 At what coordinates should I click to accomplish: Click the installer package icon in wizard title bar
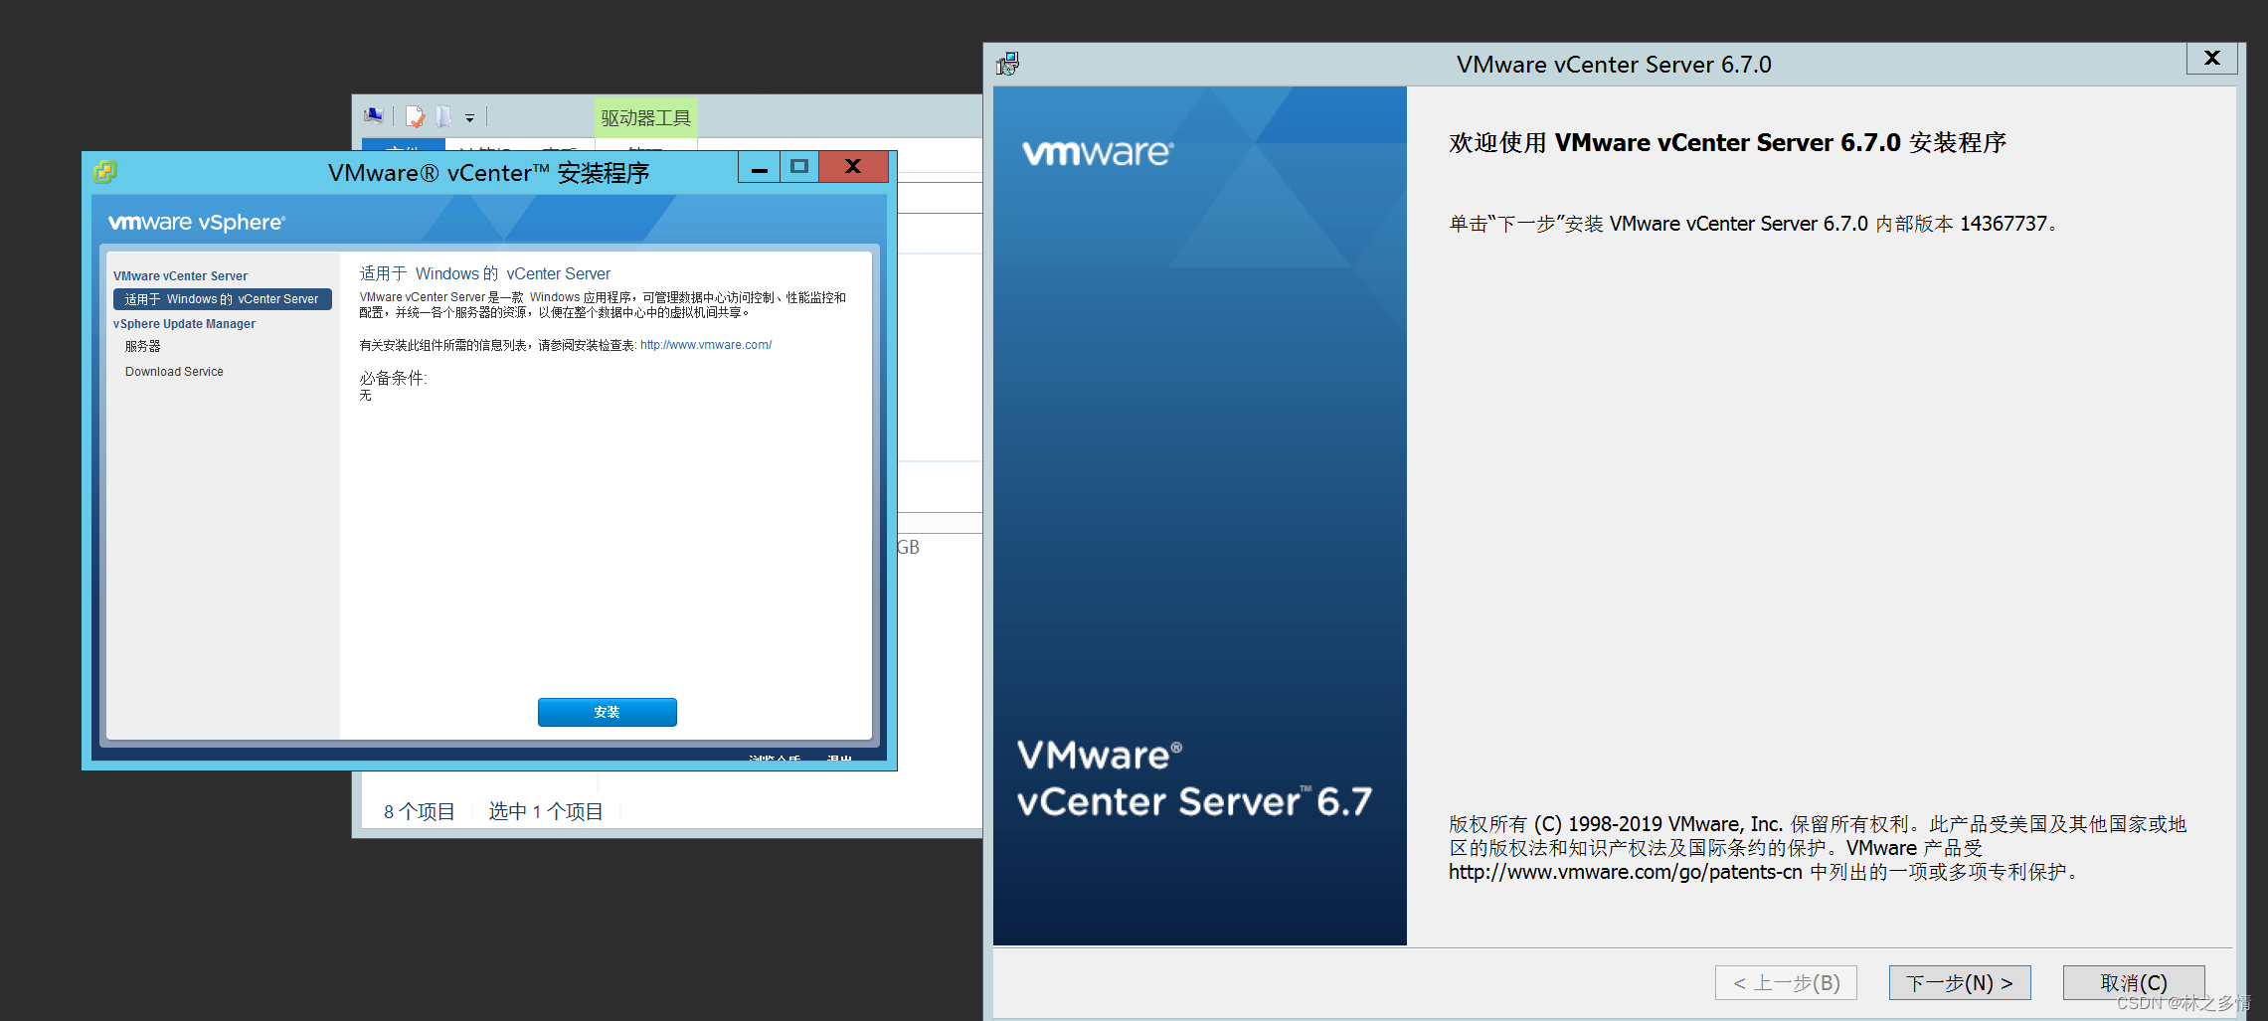point(1007,64)
